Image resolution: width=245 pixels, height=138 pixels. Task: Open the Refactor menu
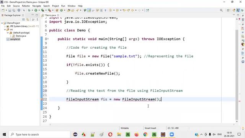point(26,6)
